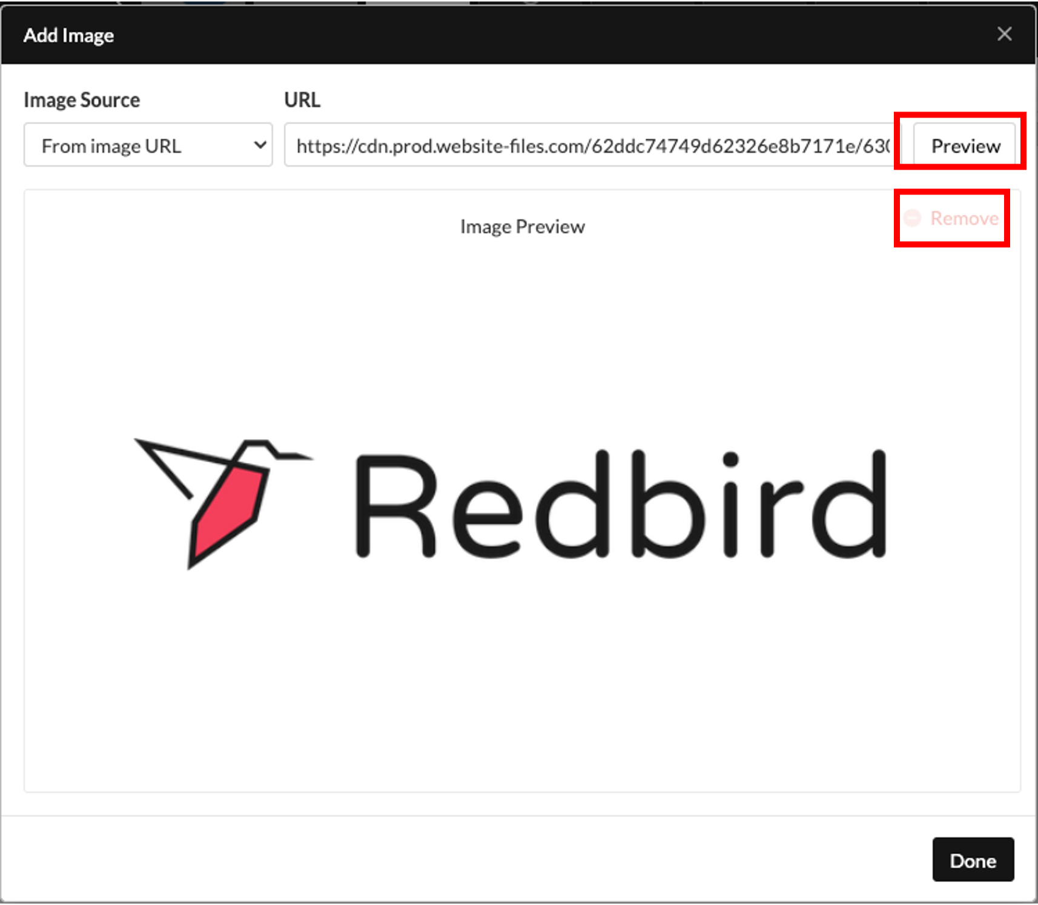This screenshot has height=905, width=1038.
Task: Click the Image Source label
Action: (x=82, y=100)
